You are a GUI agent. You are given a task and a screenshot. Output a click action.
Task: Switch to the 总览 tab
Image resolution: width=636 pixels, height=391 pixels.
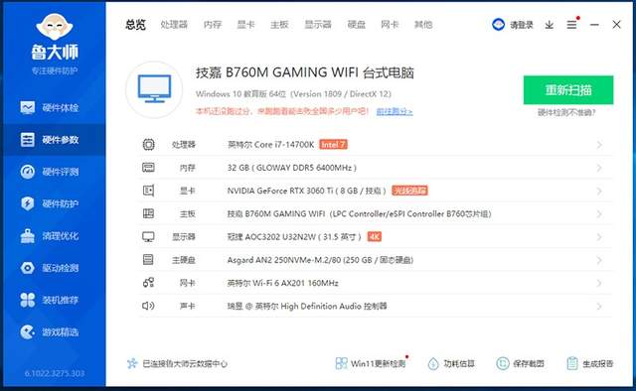click(x=135, y=25)
